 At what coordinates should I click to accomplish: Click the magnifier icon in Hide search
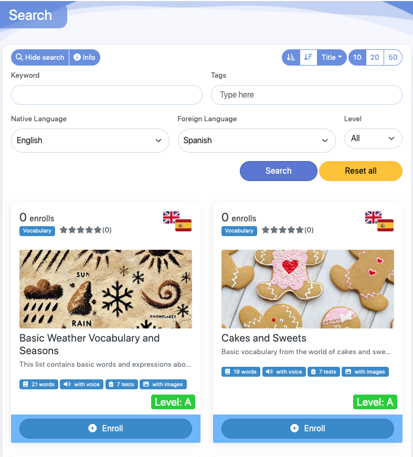point(19,57)
